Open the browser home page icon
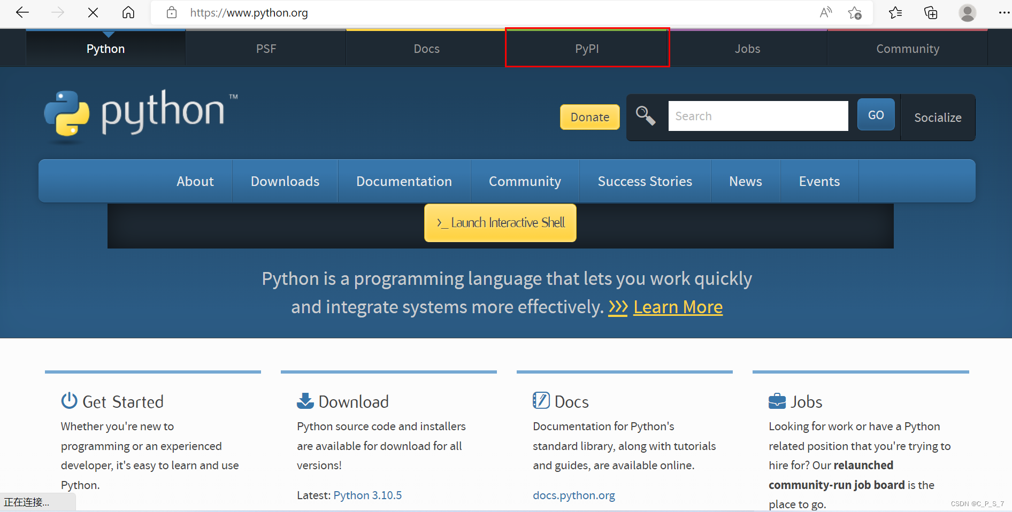Image resolution: width=1012 pixels, height=512 pixels. pos(128,12)
